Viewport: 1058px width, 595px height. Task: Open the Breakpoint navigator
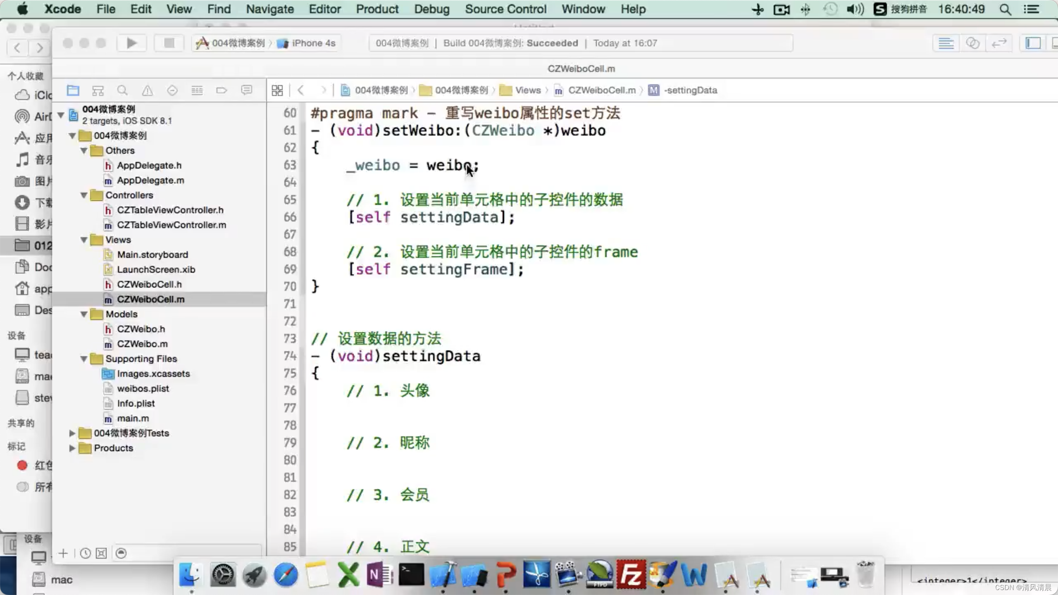[x=222, y=90]
